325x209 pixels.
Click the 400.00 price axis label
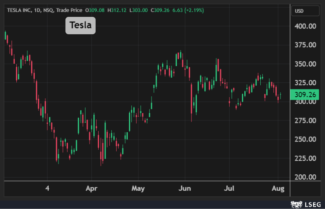305,26
